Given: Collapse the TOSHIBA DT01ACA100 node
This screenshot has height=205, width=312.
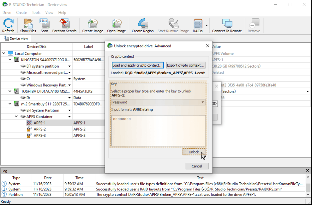Looking at the screenshot, I should click(10, 91).
